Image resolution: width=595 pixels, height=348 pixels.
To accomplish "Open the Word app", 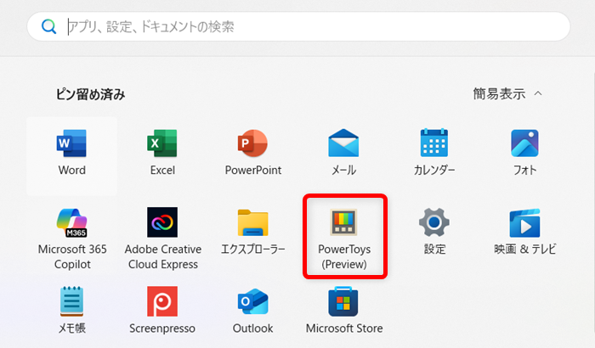I will click(71, 156).
